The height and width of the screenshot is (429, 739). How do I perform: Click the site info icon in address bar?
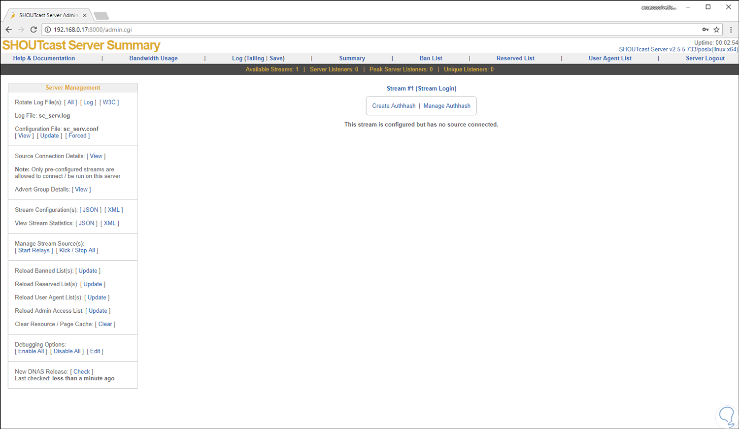pos(48,30)
